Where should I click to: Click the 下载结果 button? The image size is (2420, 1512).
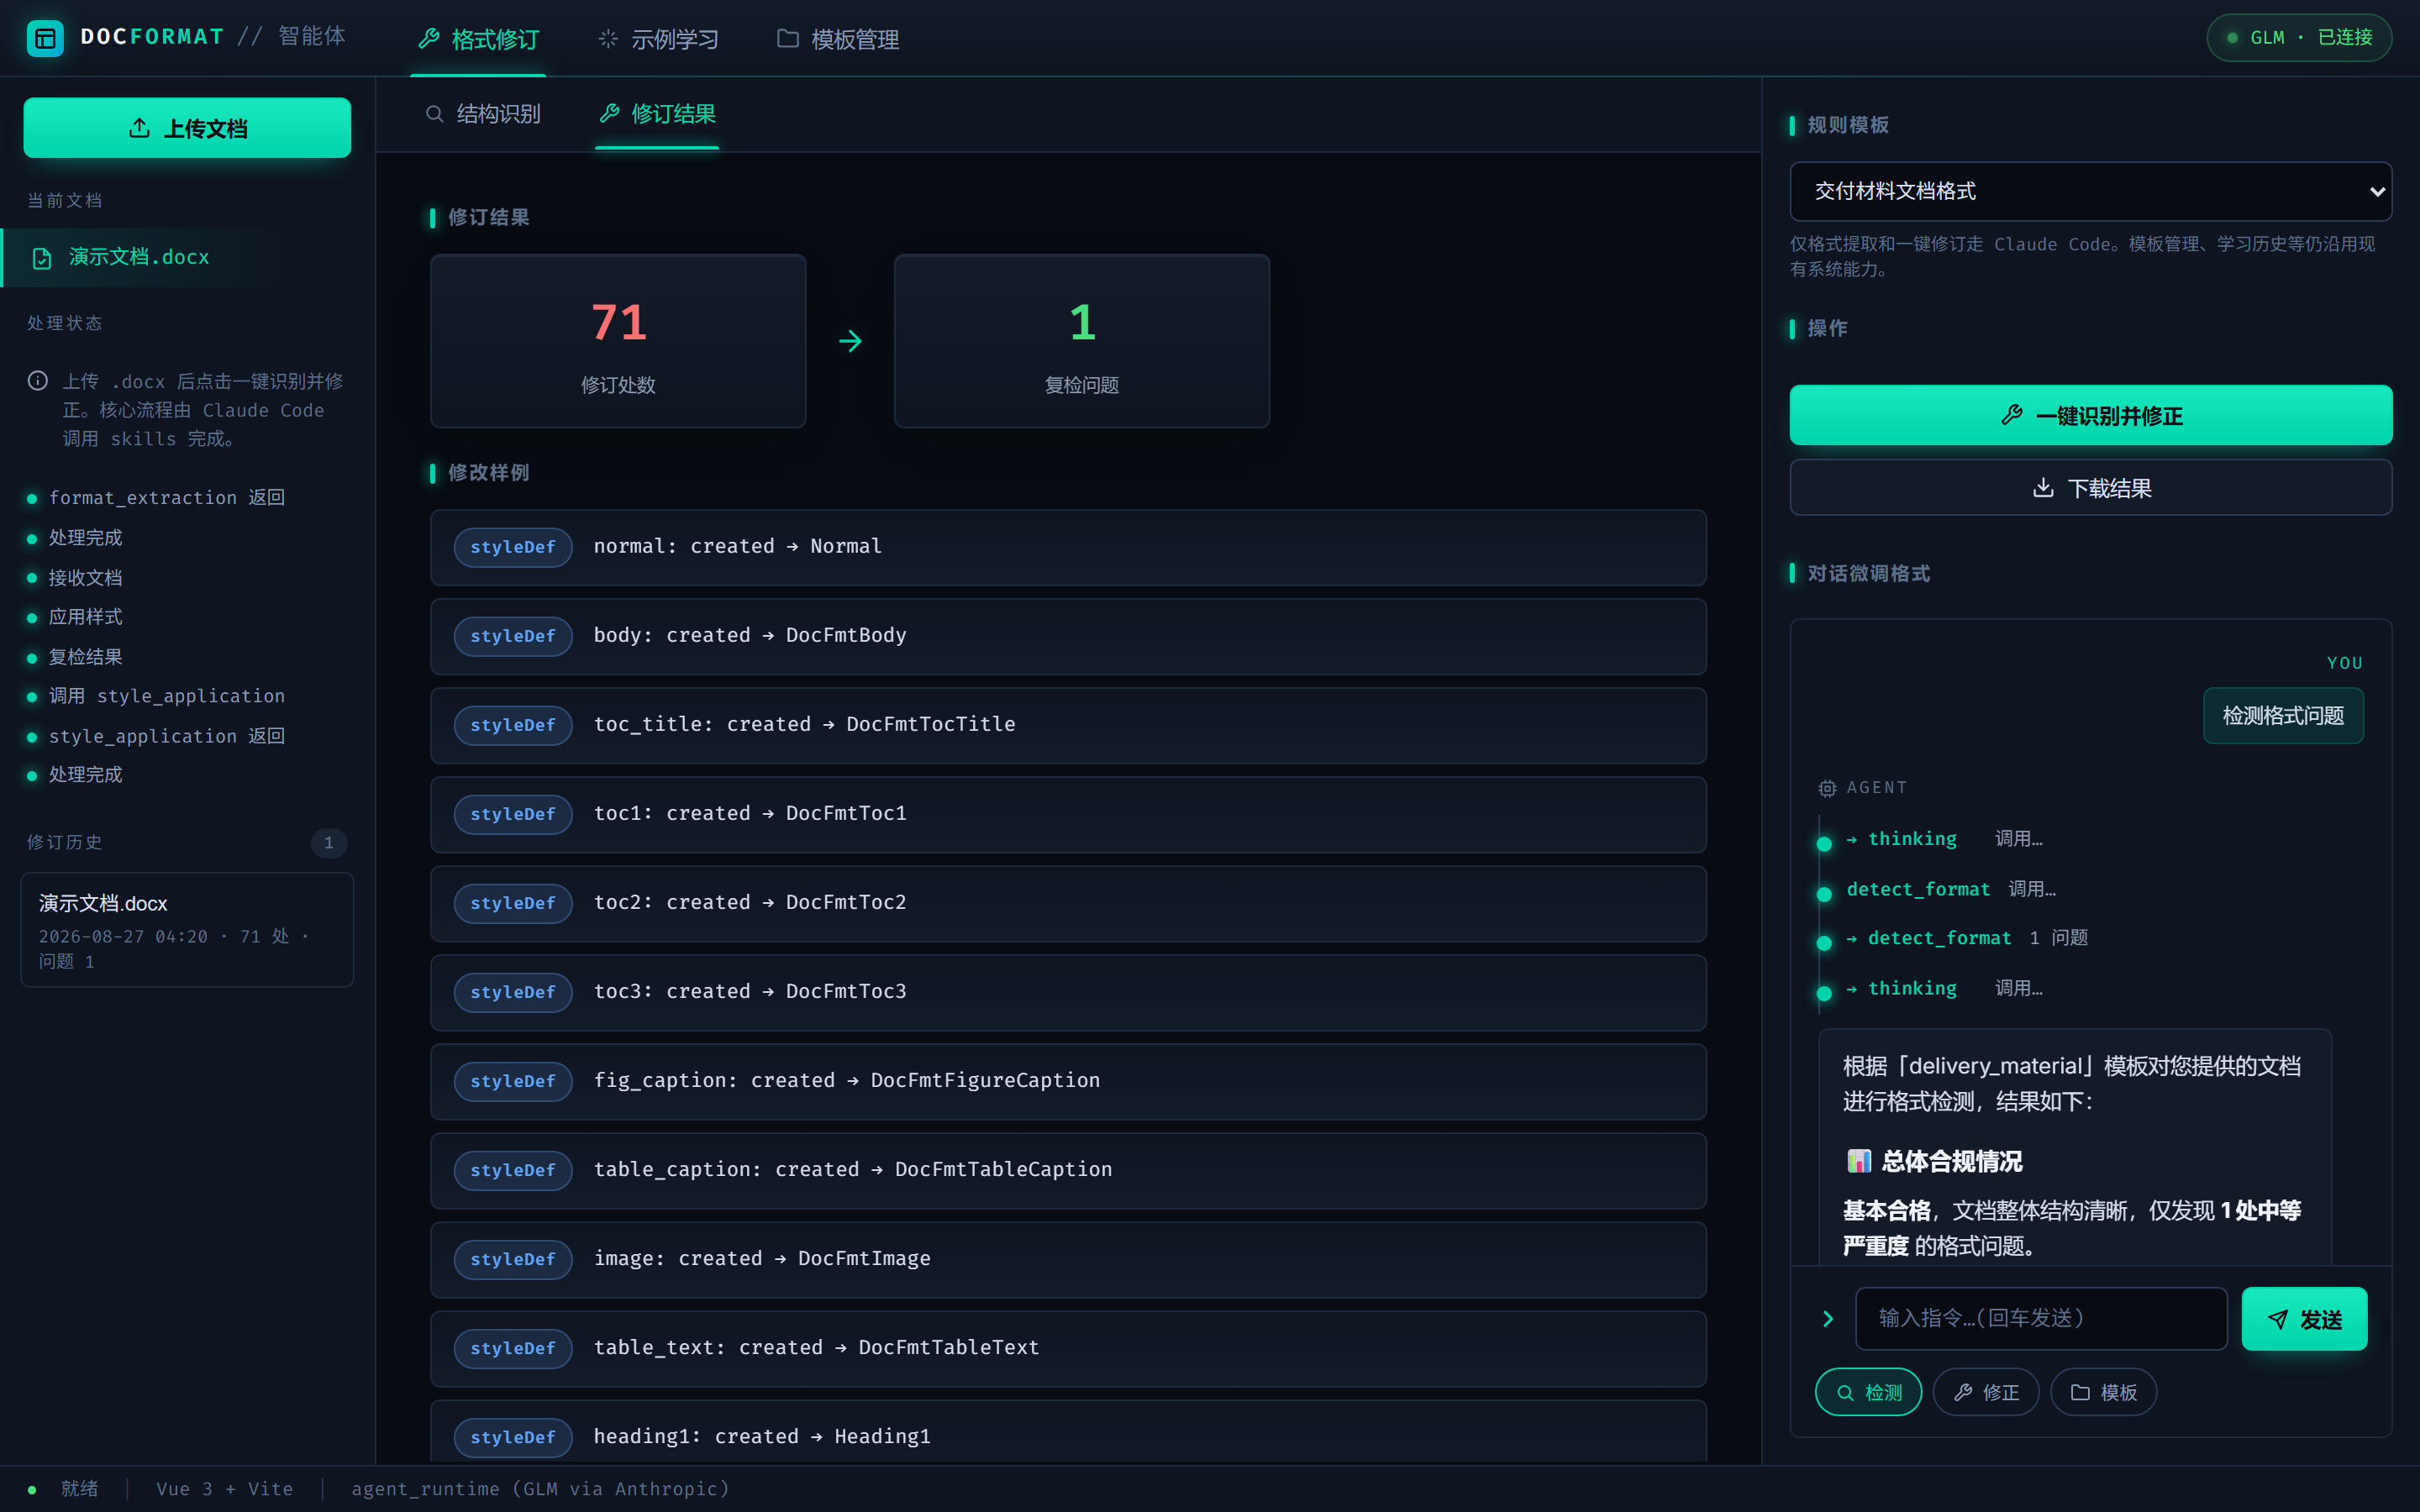pyautogui.click(x=2090, y=488)
